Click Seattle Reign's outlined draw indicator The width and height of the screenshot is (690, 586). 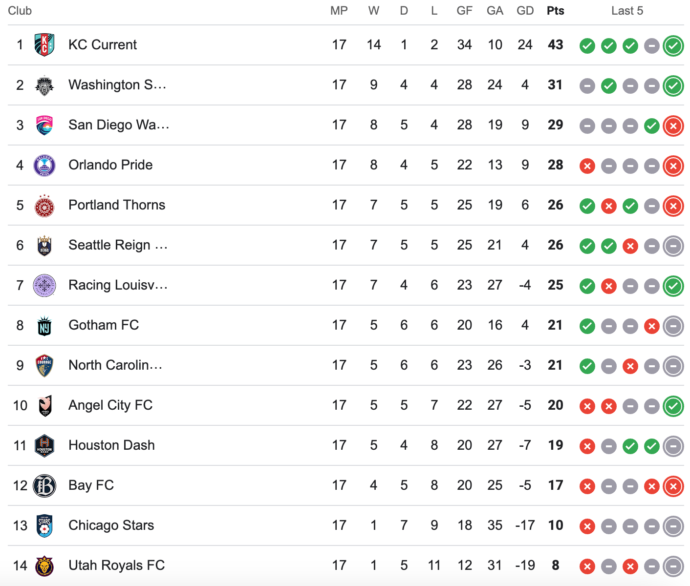tap(673, 246)
